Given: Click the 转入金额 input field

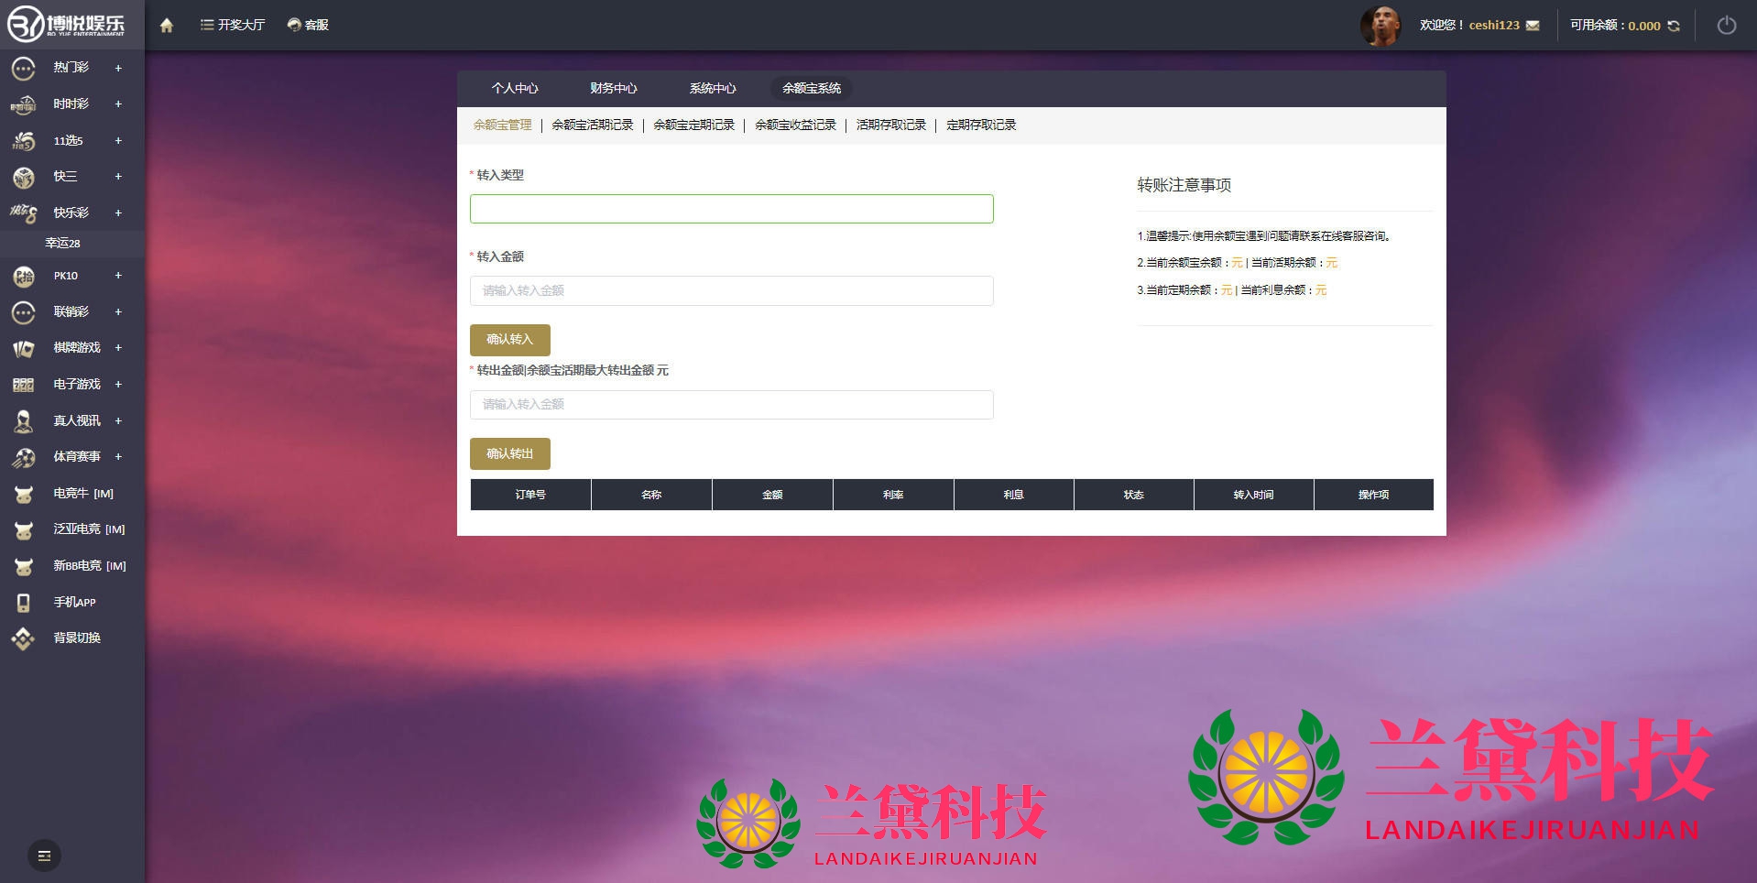Looking at the screenshot, I should tap(731, 290).
